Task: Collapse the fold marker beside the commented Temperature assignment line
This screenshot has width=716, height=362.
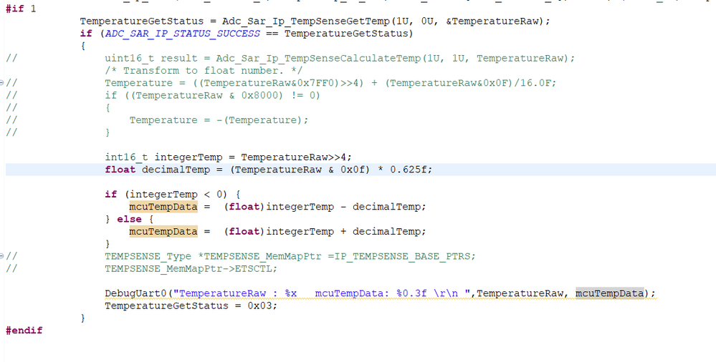Action: coord(2,82)
